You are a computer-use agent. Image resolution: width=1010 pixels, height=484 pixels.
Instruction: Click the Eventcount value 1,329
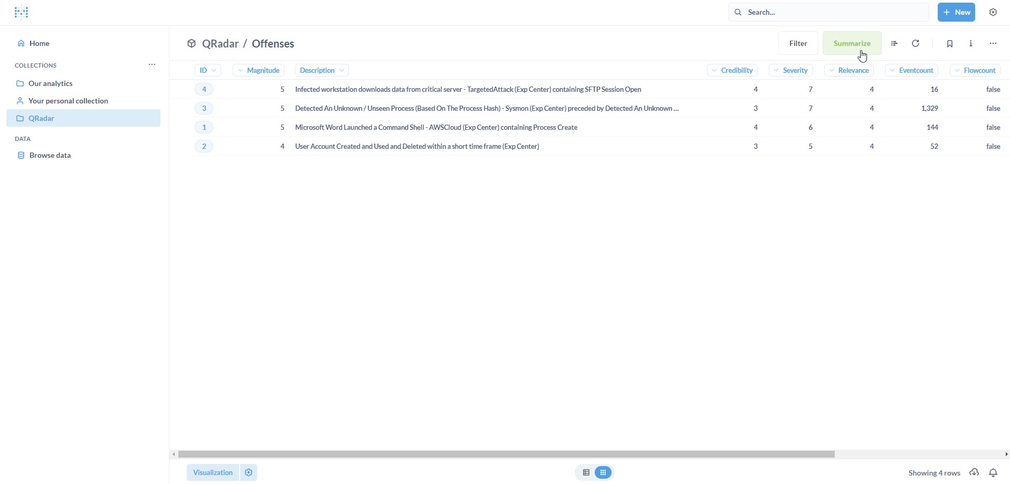[x=929, y=108]
